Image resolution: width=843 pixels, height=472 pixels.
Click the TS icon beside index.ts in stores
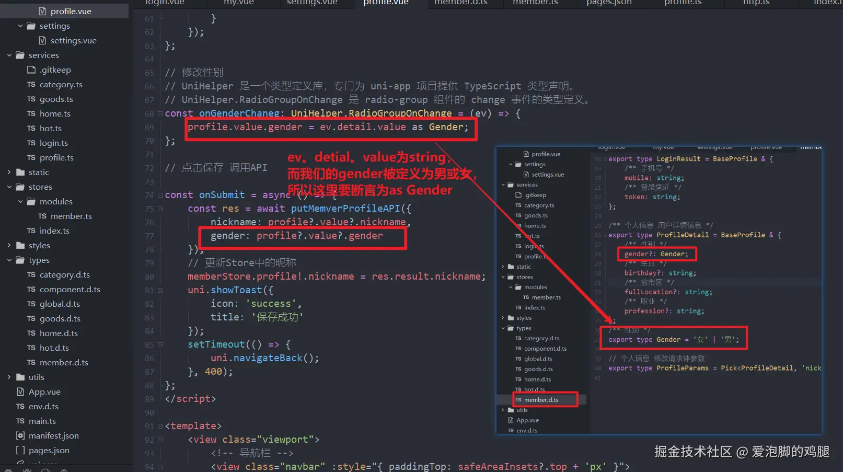[31, 231]
